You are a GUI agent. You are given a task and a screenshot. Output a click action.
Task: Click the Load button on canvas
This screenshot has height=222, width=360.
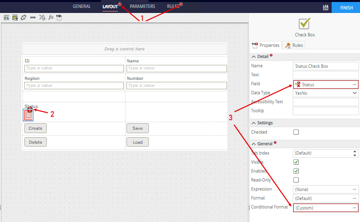[137, 142]
